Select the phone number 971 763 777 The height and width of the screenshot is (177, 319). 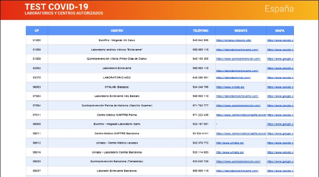pos(201,105)
